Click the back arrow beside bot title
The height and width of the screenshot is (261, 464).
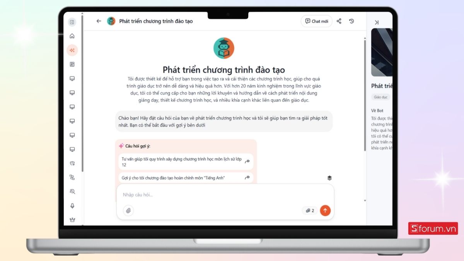pyautogui.click(x=99, y=21)
